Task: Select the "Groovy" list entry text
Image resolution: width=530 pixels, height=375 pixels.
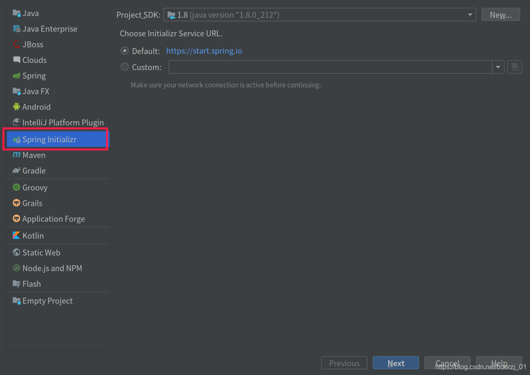Action: click(35, 188)
